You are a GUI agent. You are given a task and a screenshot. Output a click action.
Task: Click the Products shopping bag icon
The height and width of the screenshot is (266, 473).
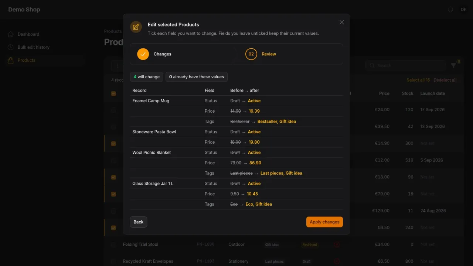point(11,60)
